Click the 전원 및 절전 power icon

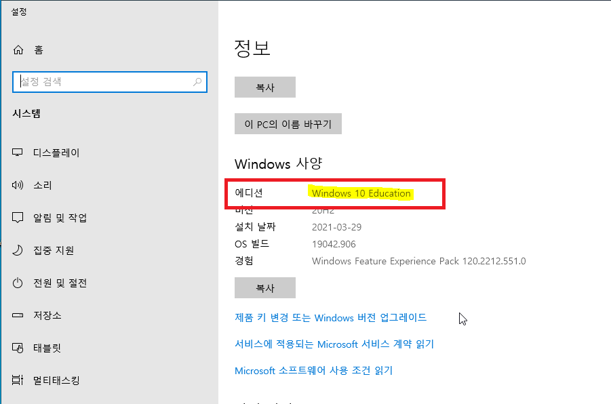tap(18, 283)
